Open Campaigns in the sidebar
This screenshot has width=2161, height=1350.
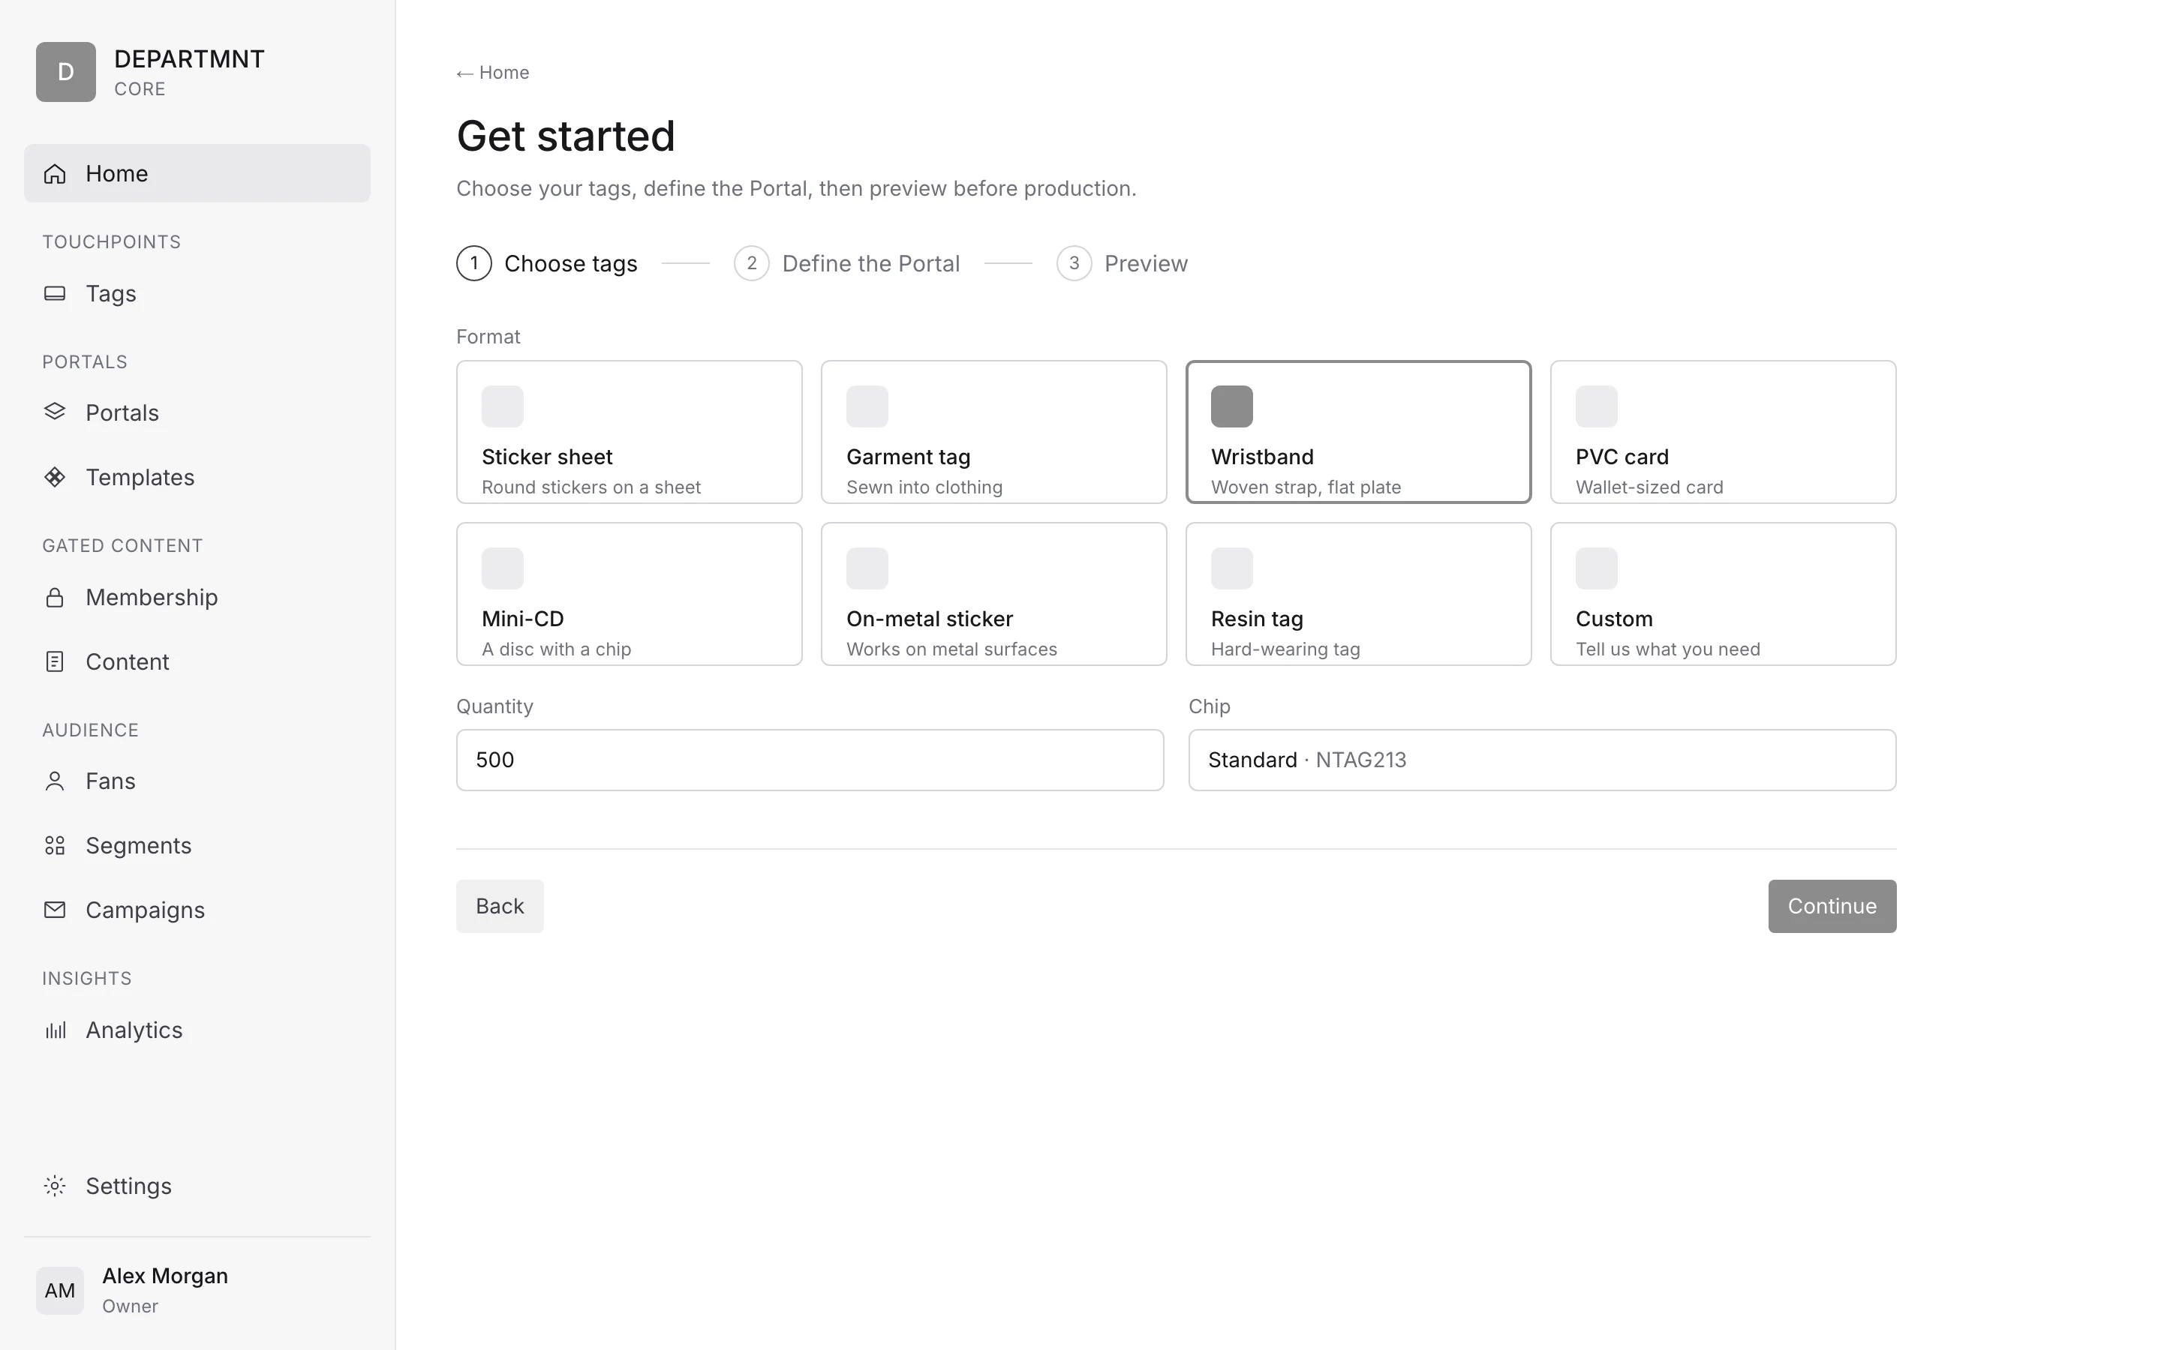coord(197,910)
